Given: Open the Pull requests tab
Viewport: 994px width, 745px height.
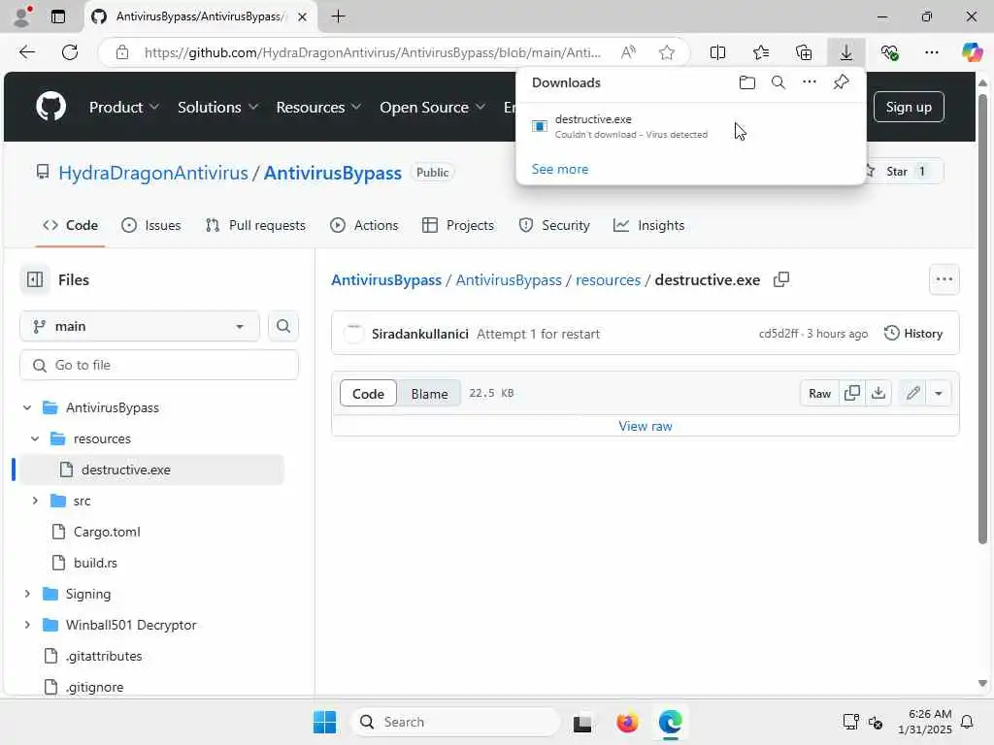Looking at the screenshot, I should [255, 225].
